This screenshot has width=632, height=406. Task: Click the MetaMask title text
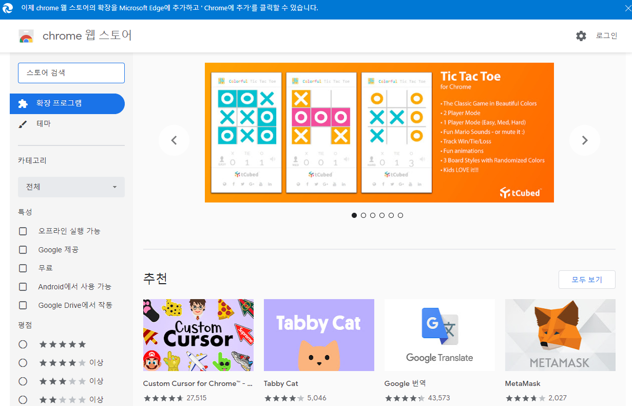click(523, 384)
